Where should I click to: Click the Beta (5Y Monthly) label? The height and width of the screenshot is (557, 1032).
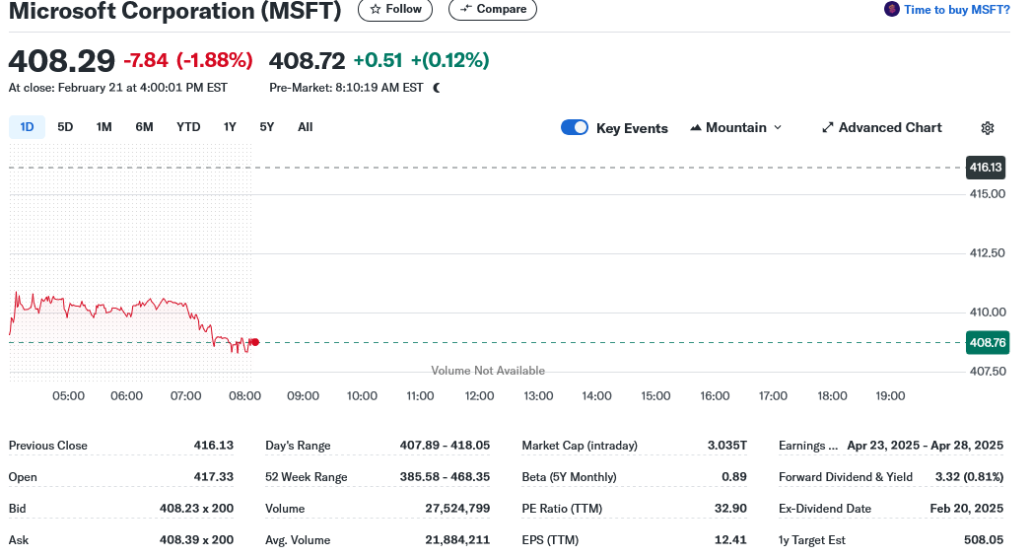(x=570, y=477)
